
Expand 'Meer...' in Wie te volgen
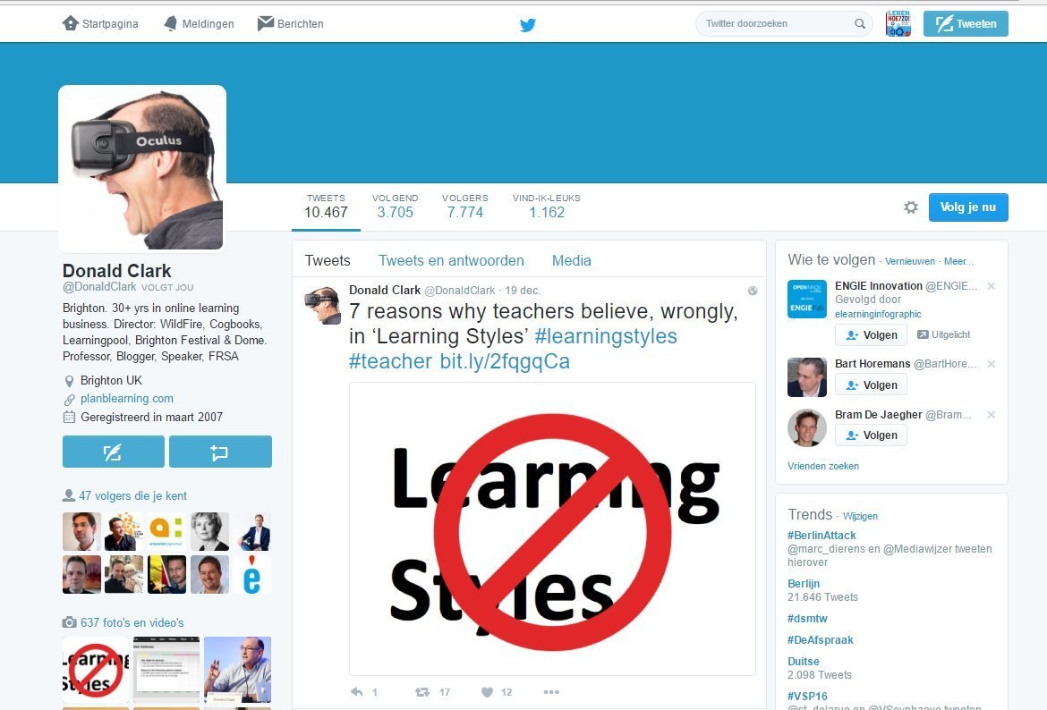point(958,262)
